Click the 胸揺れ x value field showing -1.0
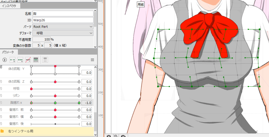 point(86,103)
